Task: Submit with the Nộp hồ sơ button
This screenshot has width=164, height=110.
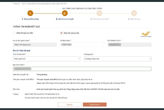Action: (95, 105)
